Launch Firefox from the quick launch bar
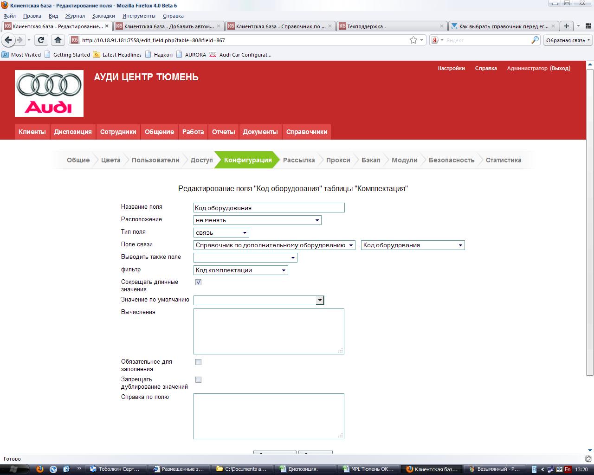594x475 pixels. [40, 469]
